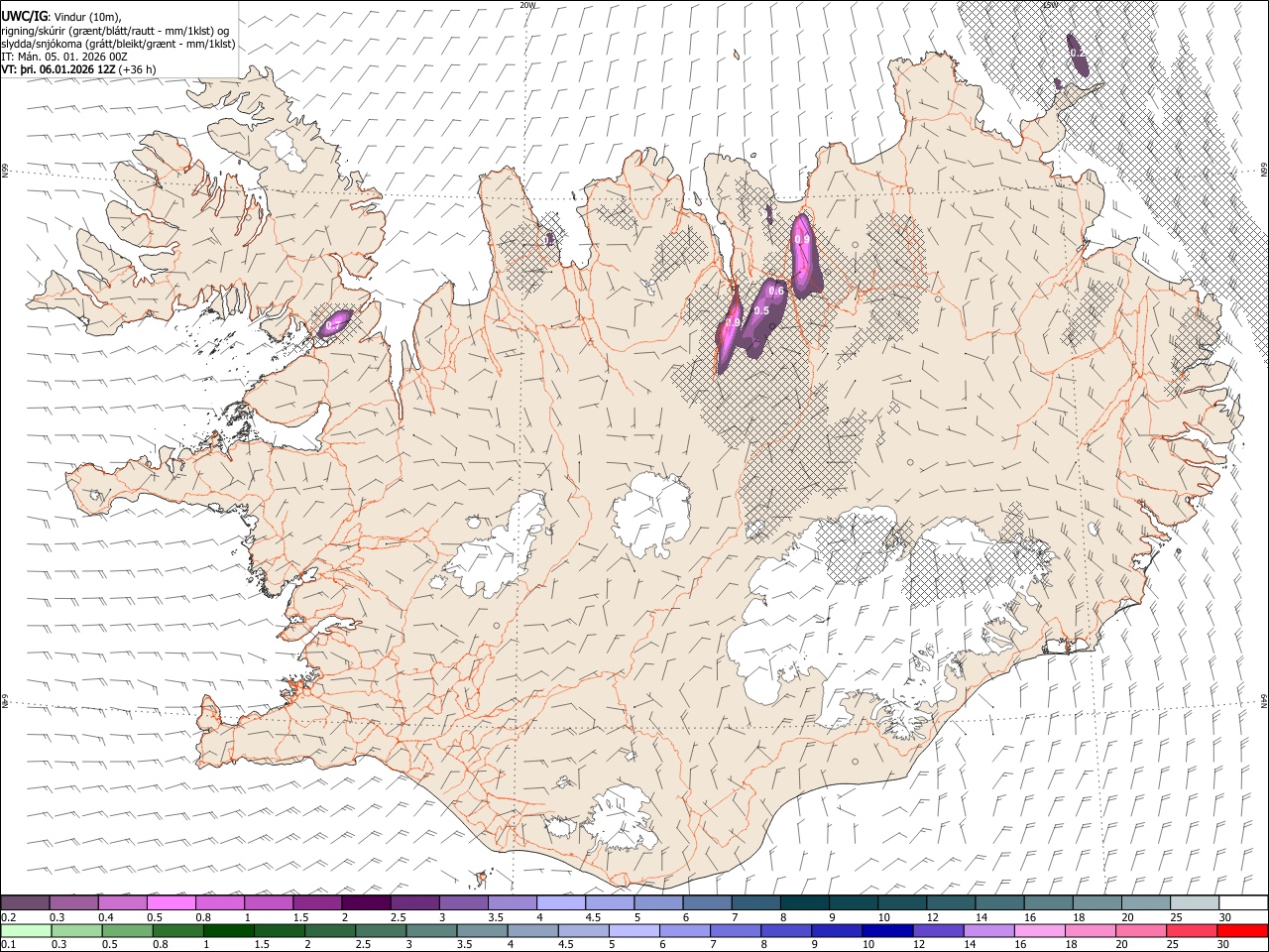Screen dimensions: 1269x952
Task: Click the '0.6' snowfall value on map
Action: click(x=776, y=291)
